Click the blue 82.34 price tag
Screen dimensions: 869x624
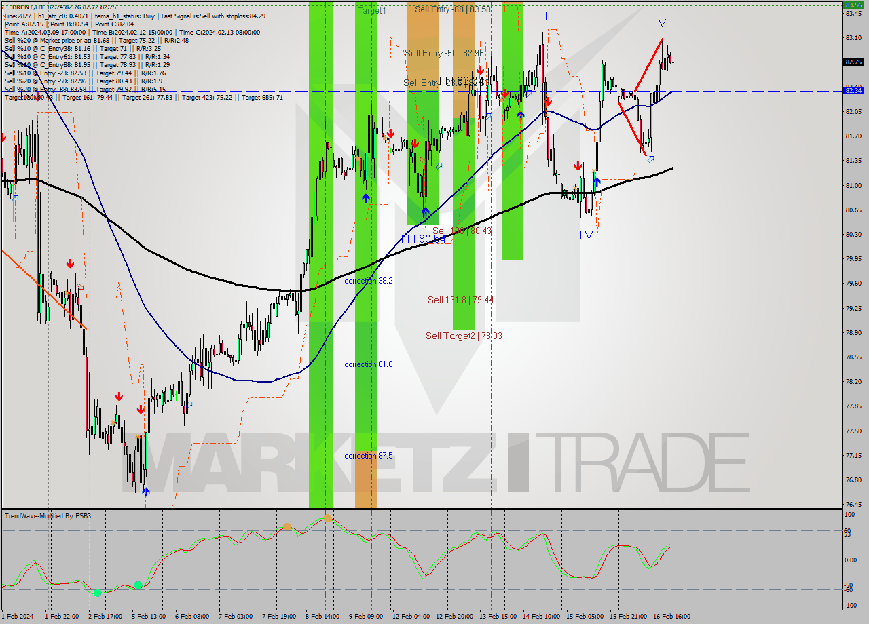853,90
